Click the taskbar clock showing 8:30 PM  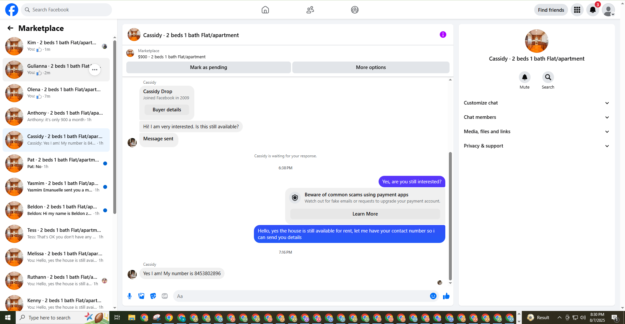597,317
